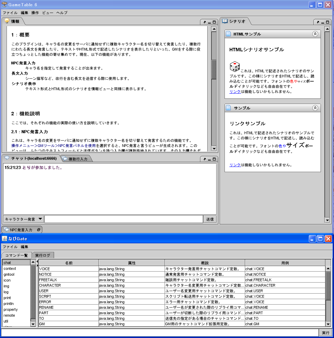Click the 用例 column header
The height and width of the screenshot is (338, 334).
pyautogui.click(x=285, y=263)
